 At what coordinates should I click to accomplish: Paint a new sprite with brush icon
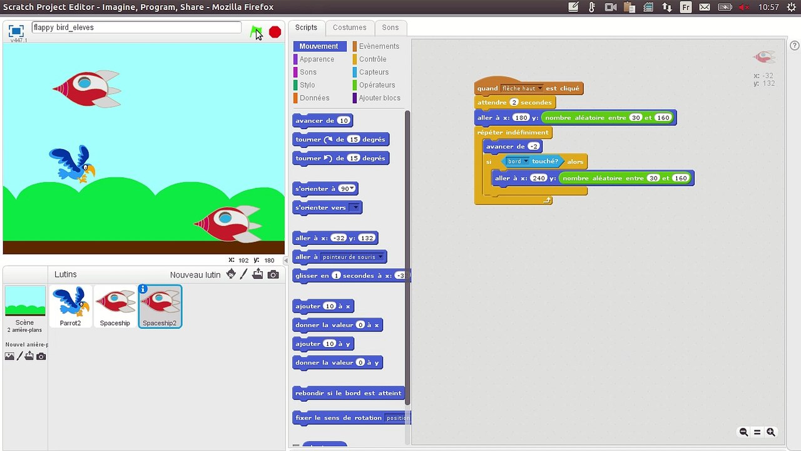pyautogui.click(x=244, y=274)
